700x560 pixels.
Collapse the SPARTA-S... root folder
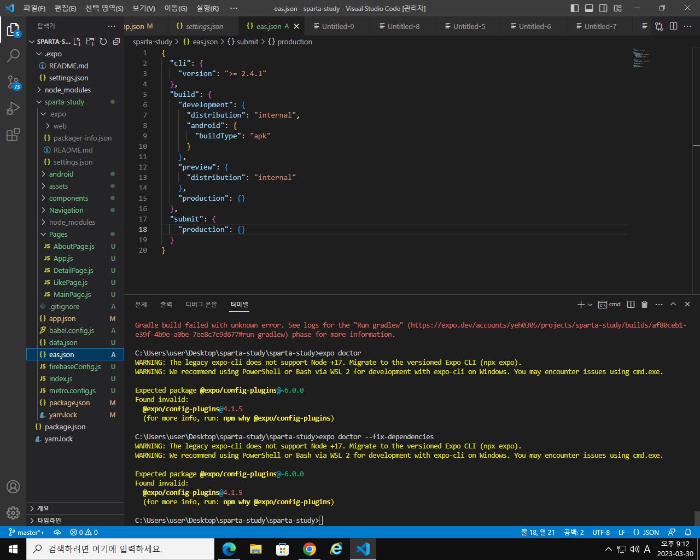click(x=32, y=42)
